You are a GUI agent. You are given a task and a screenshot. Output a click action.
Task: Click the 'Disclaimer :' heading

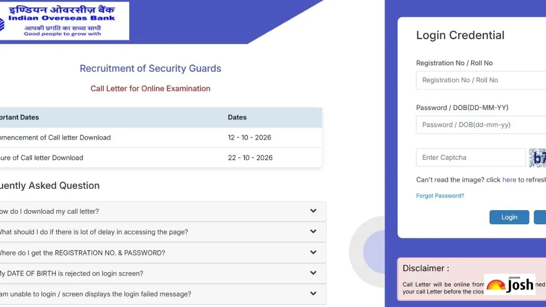tap(426, 268)
